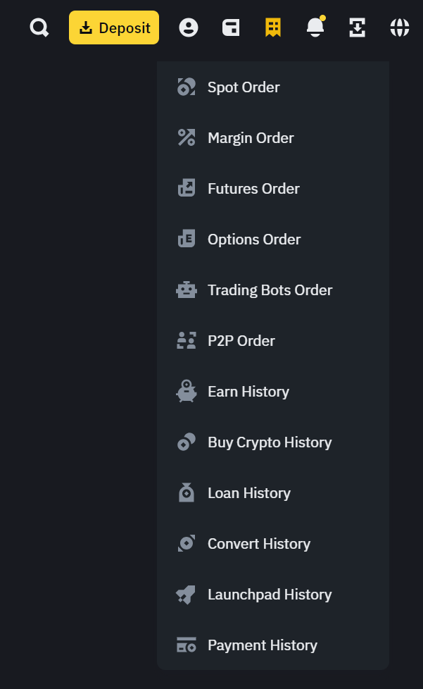Open Loan History
The width and height of the screenshot is (423, 689).
273,493
